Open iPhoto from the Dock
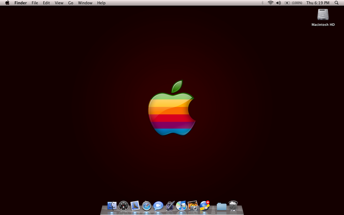 193,206
